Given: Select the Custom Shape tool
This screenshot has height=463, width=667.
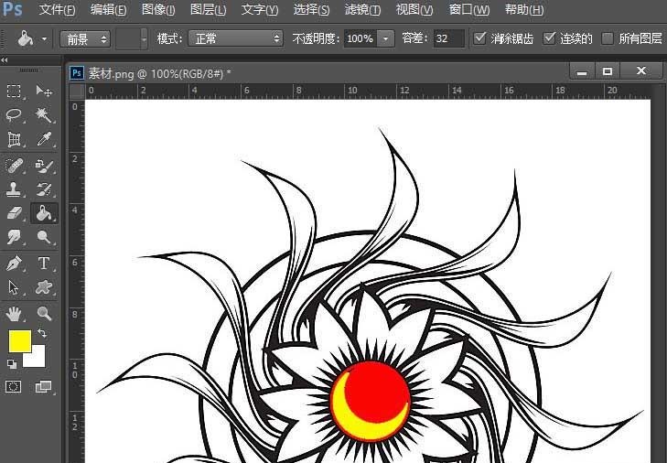Looking at the screenshot, I should (x=44, y=287).
